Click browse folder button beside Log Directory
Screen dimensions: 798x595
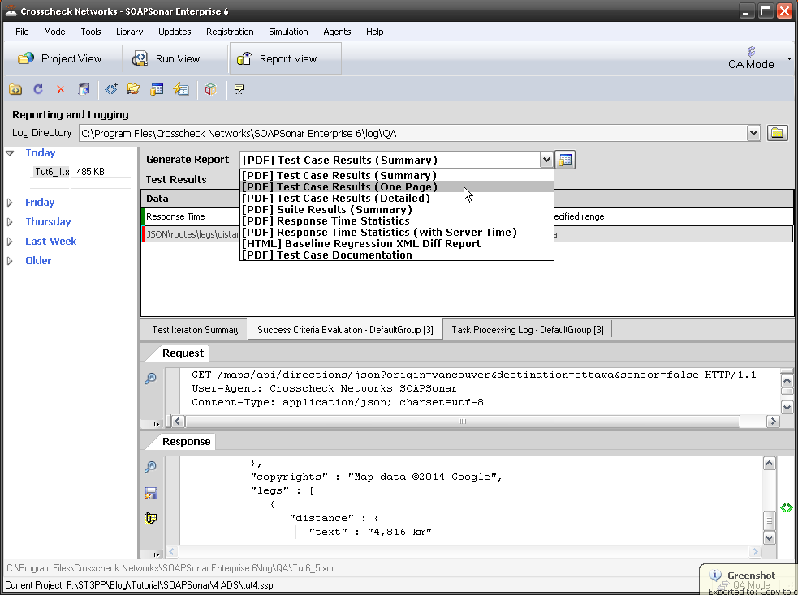point(777,133)
